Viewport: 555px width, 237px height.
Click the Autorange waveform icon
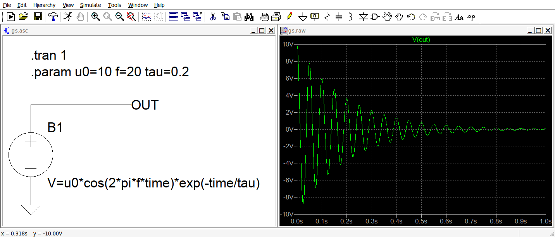tap(147, 16)
